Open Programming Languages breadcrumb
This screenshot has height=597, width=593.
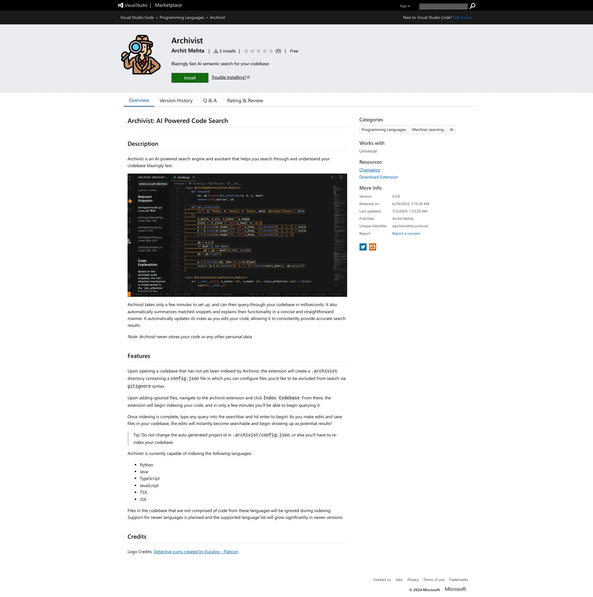point(182,18)
